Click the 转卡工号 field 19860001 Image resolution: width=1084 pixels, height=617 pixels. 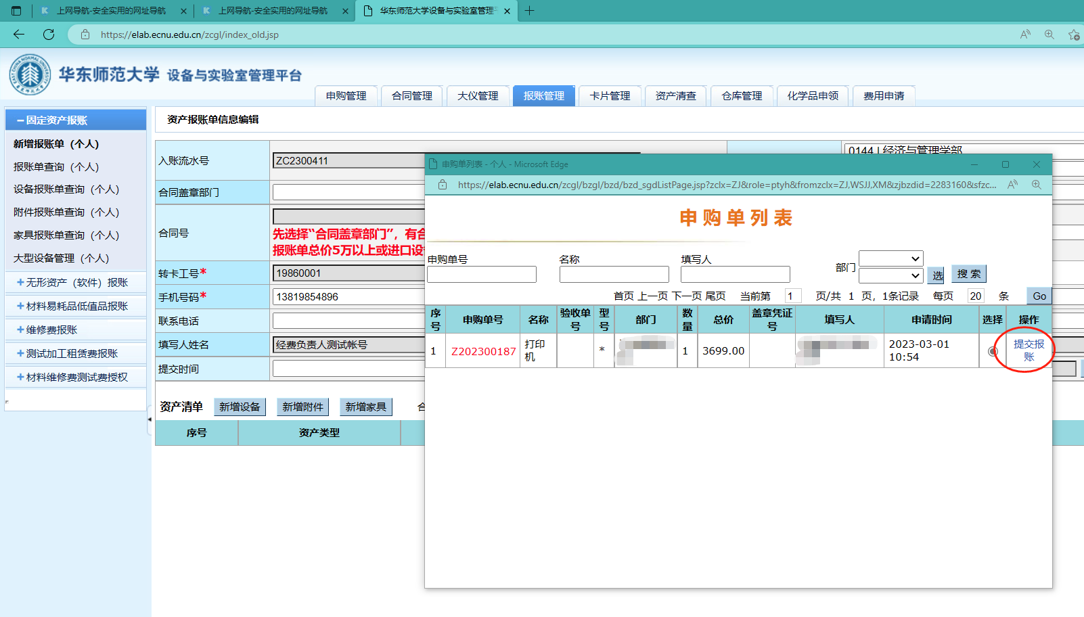pos(348,273)
